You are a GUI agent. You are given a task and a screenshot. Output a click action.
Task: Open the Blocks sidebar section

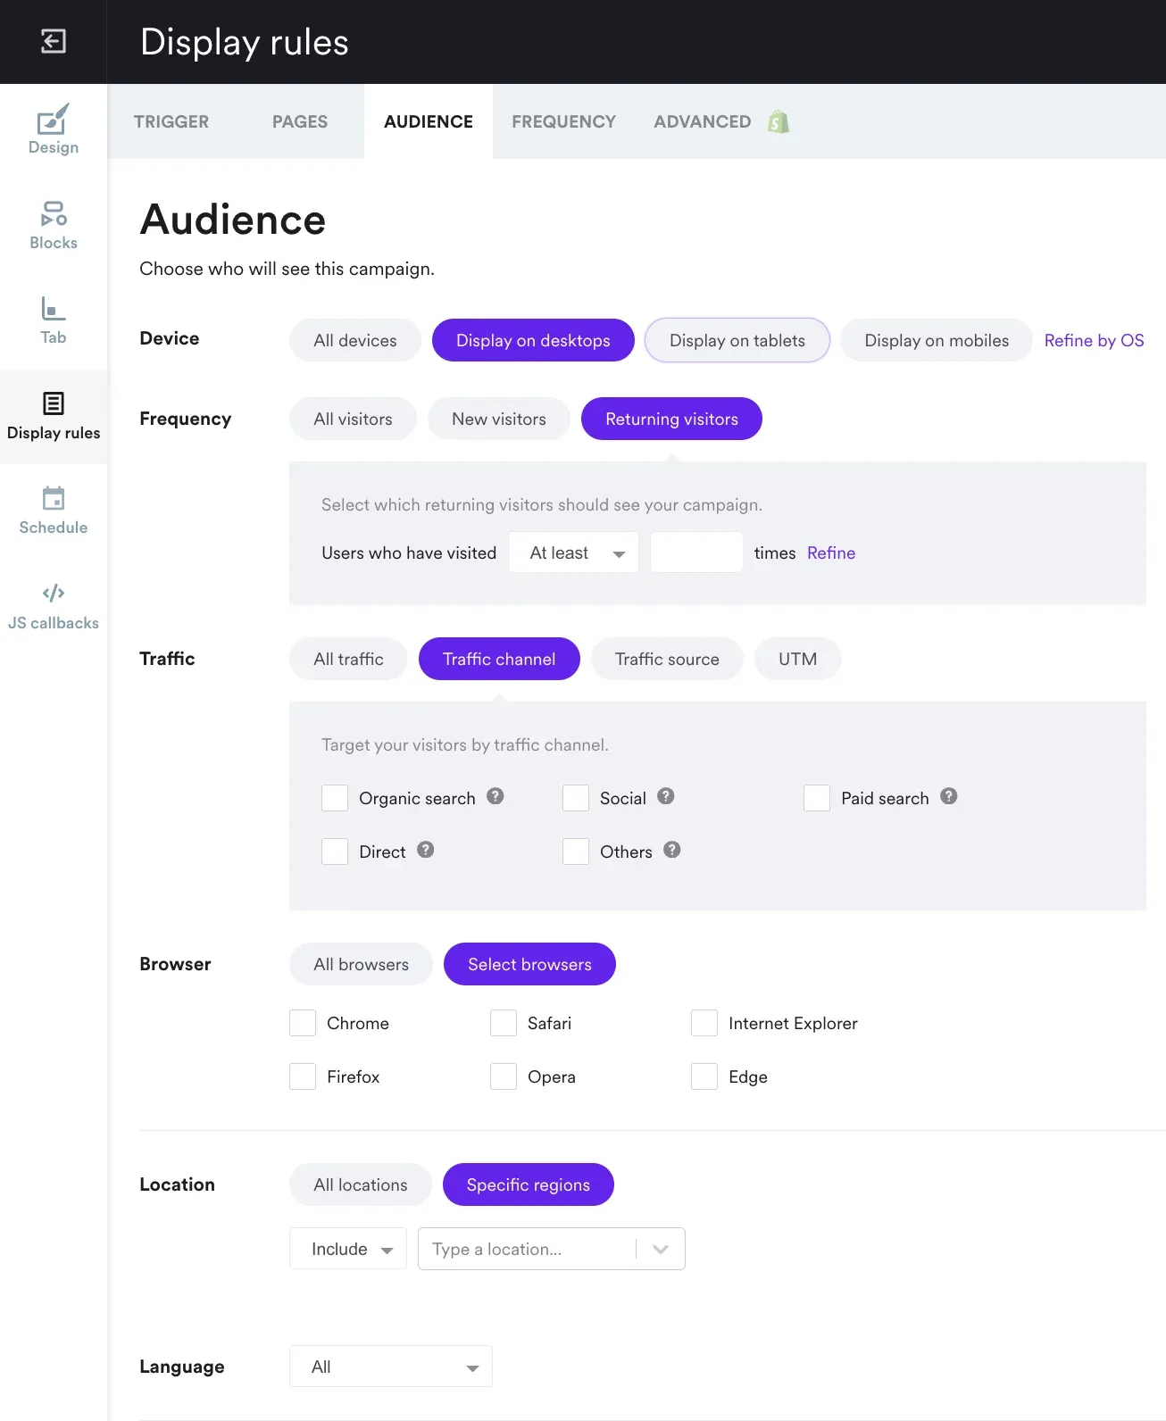tap(54, 226)
